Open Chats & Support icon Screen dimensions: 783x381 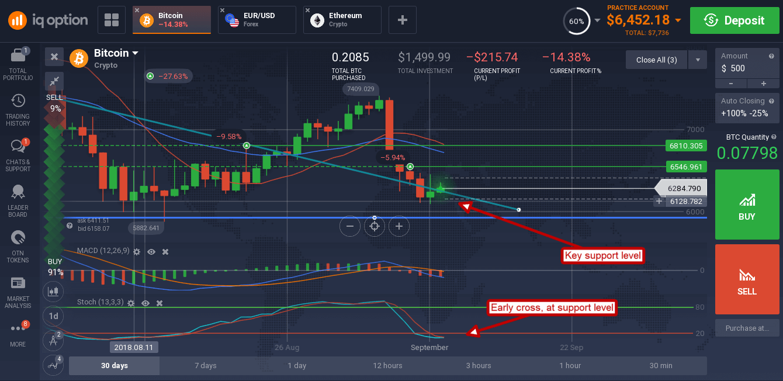coord(18,146)
